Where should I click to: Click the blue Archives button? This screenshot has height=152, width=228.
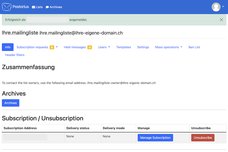[11, 103]
